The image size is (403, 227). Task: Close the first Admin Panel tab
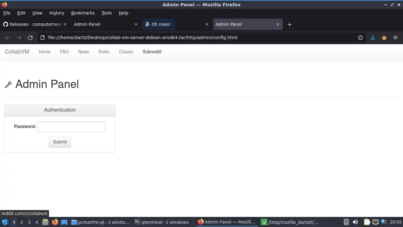(x=136, y=24)
